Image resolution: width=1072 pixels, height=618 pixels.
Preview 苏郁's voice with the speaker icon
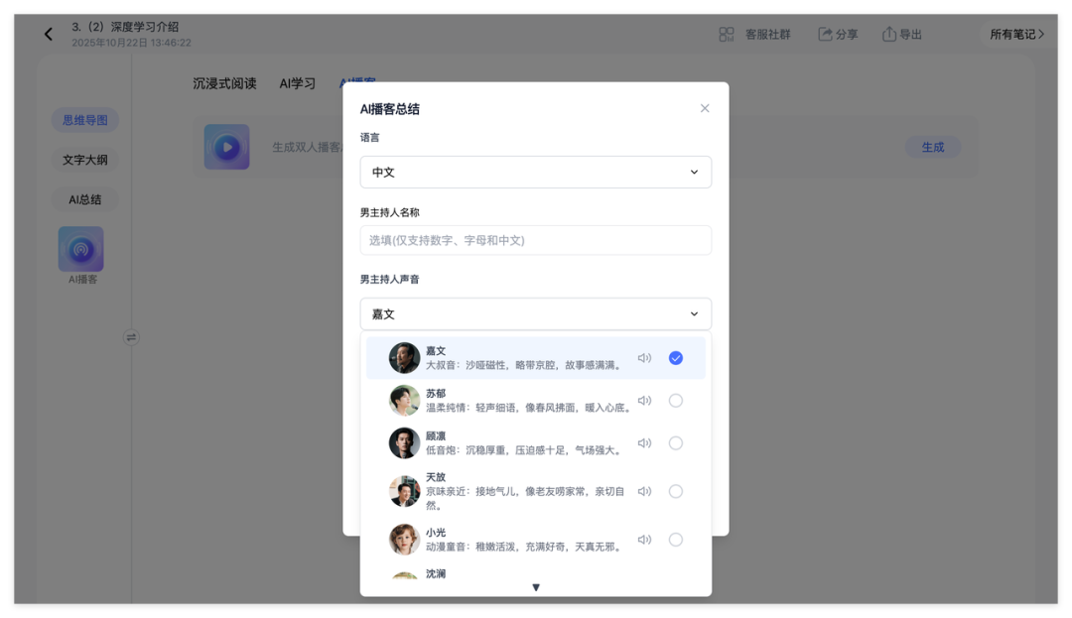[x=644, y=400]
